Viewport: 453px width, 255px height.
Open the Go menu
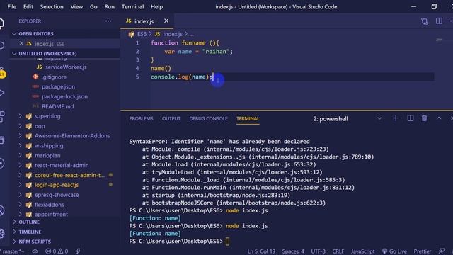coord(93,6)
